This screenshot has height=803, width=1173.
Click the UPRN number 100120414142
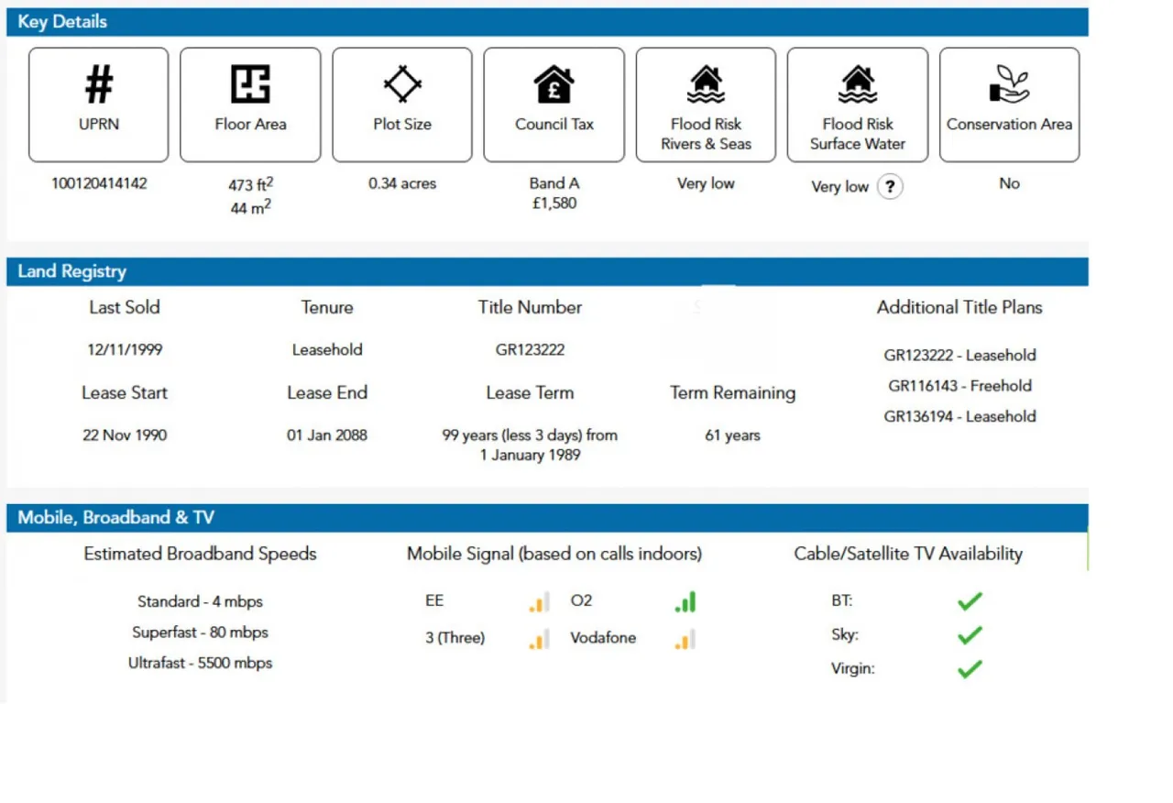pyautogui.click(x=99, y=183)
